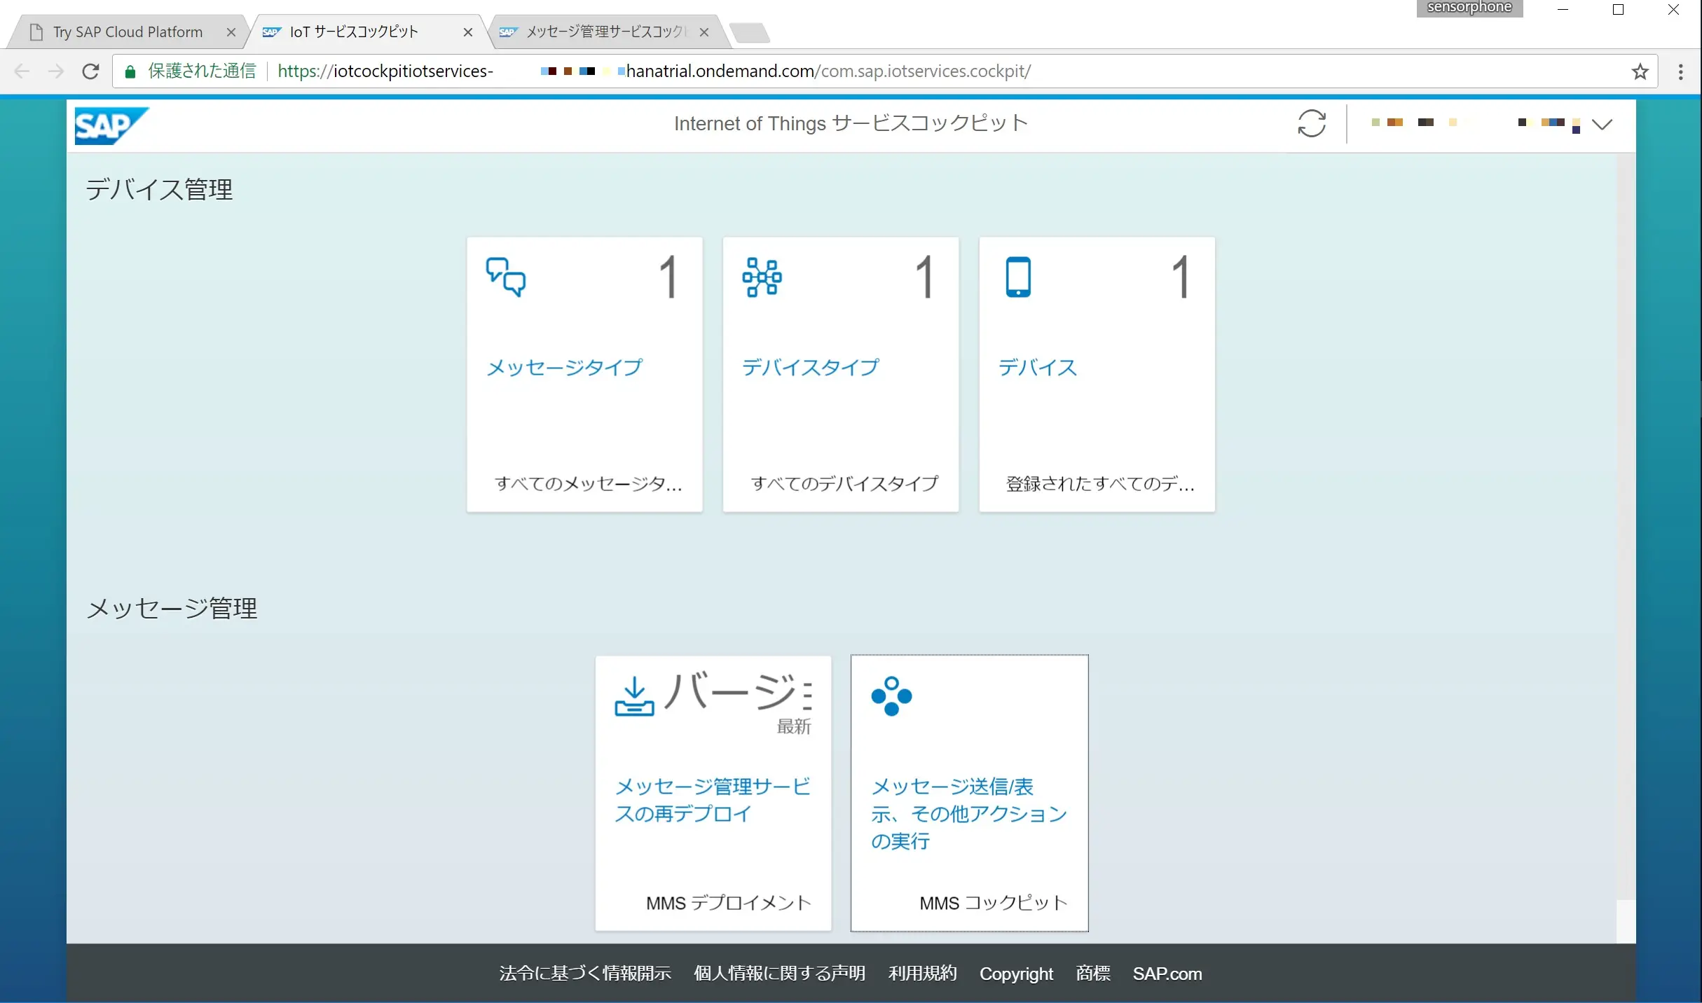Image resolution: width=1702 pixels, height=1003 pixels.
Task: Open the デバイスタイプ tile link
Action: point(811,368)
